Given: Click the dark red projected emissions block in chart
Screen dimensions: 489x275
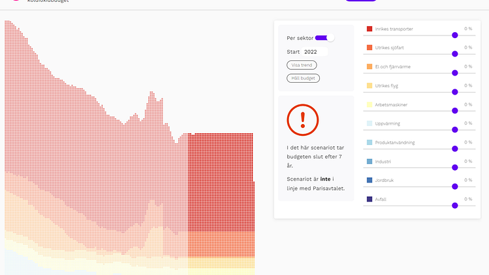Looking at the screenshot, I should tap(221, 181).
